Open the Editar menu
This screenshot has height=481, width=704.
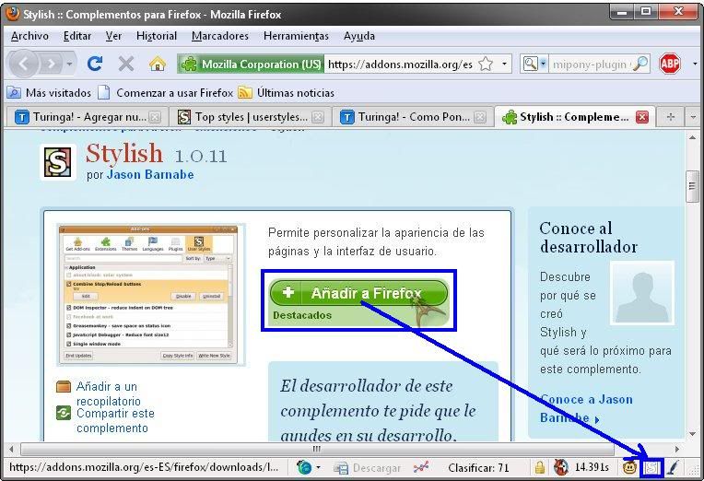(x=77, y=36)
